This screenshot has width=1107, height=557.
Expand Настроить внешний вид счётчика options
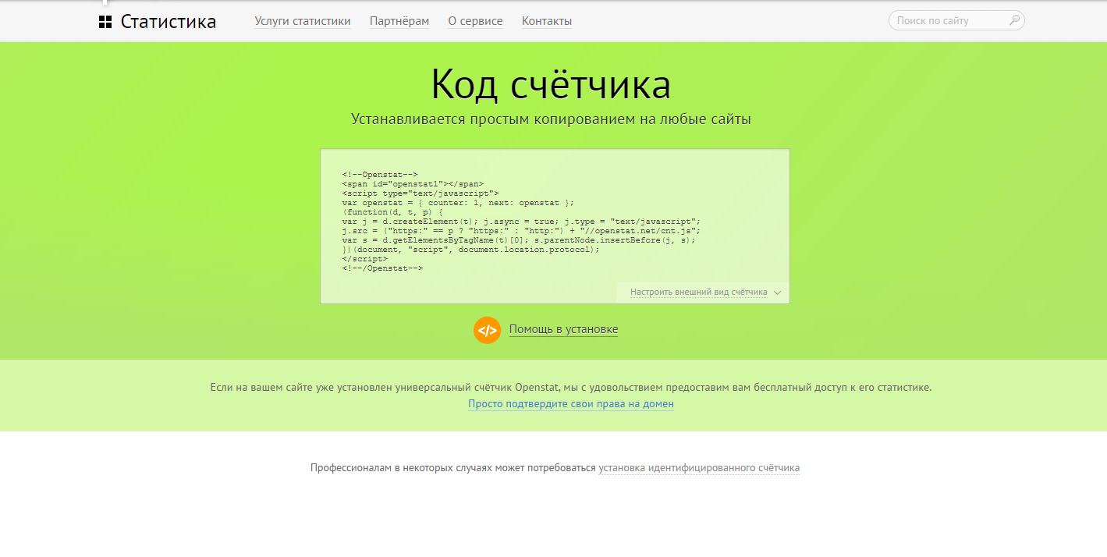click(701, 292)
